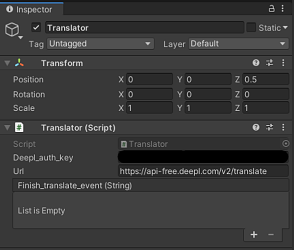Open the Layer dropdown showing Default
This screenshot has width=294, height=250.
(x=238, y=44)
